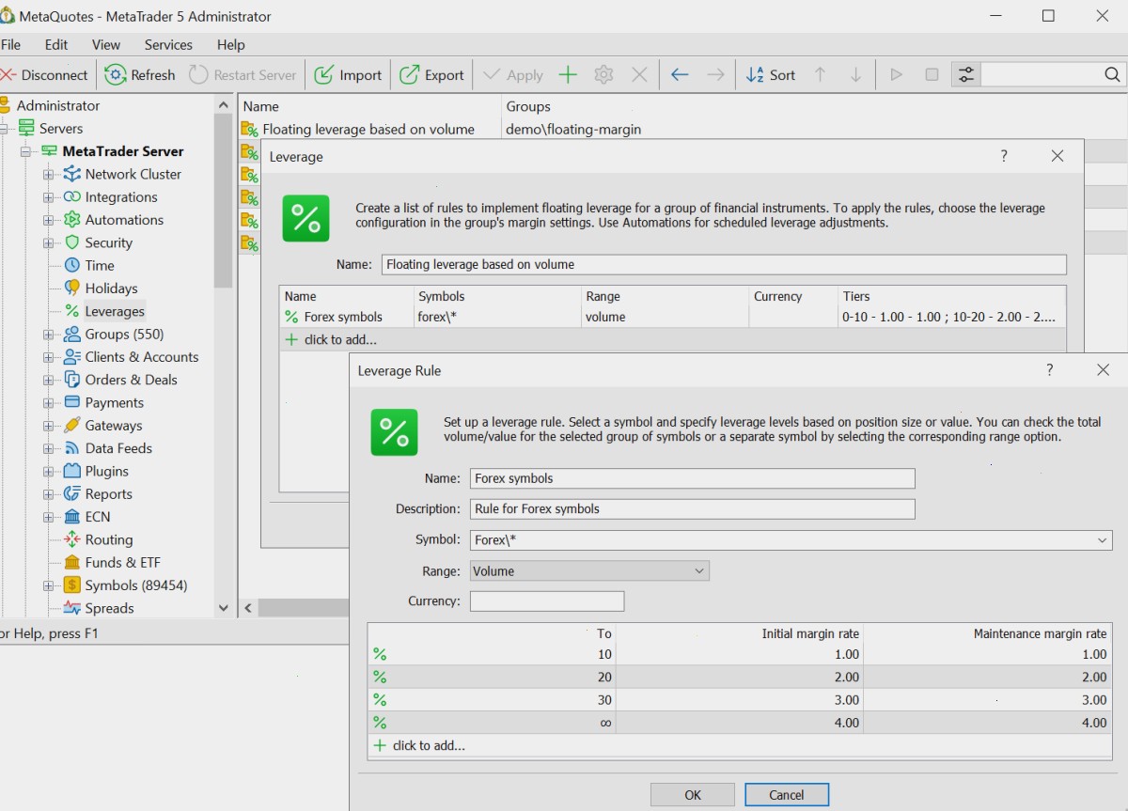Click the green plus add icon in toolbar
The image size is (1128, 811).
568,75
